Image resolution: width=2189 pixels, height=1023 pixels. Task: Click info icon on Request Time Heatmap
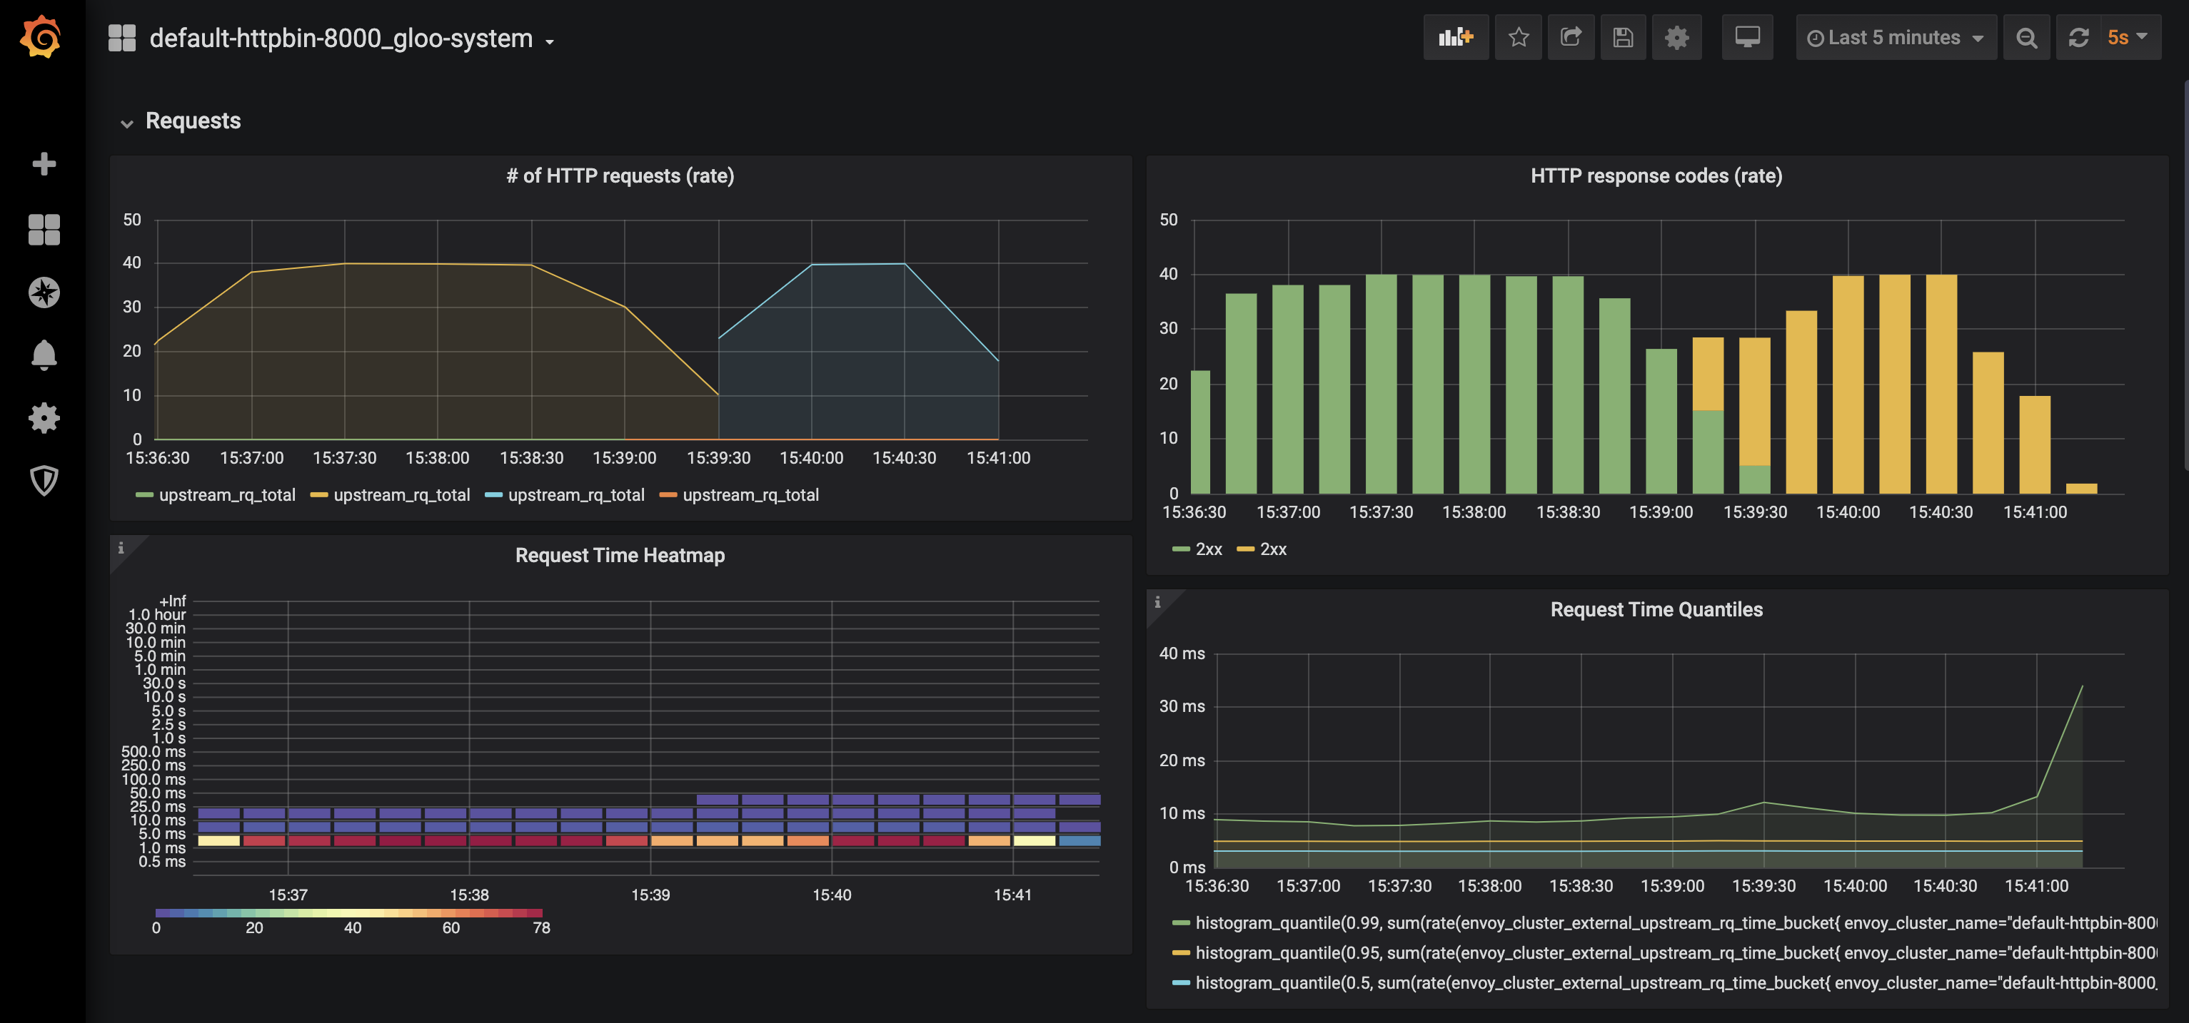tap(121, 548)
